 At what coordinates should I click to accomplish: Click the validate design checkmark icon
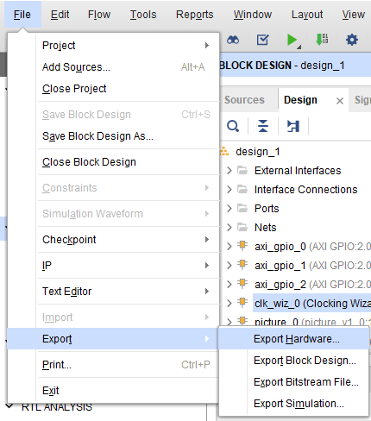(263, 40)
